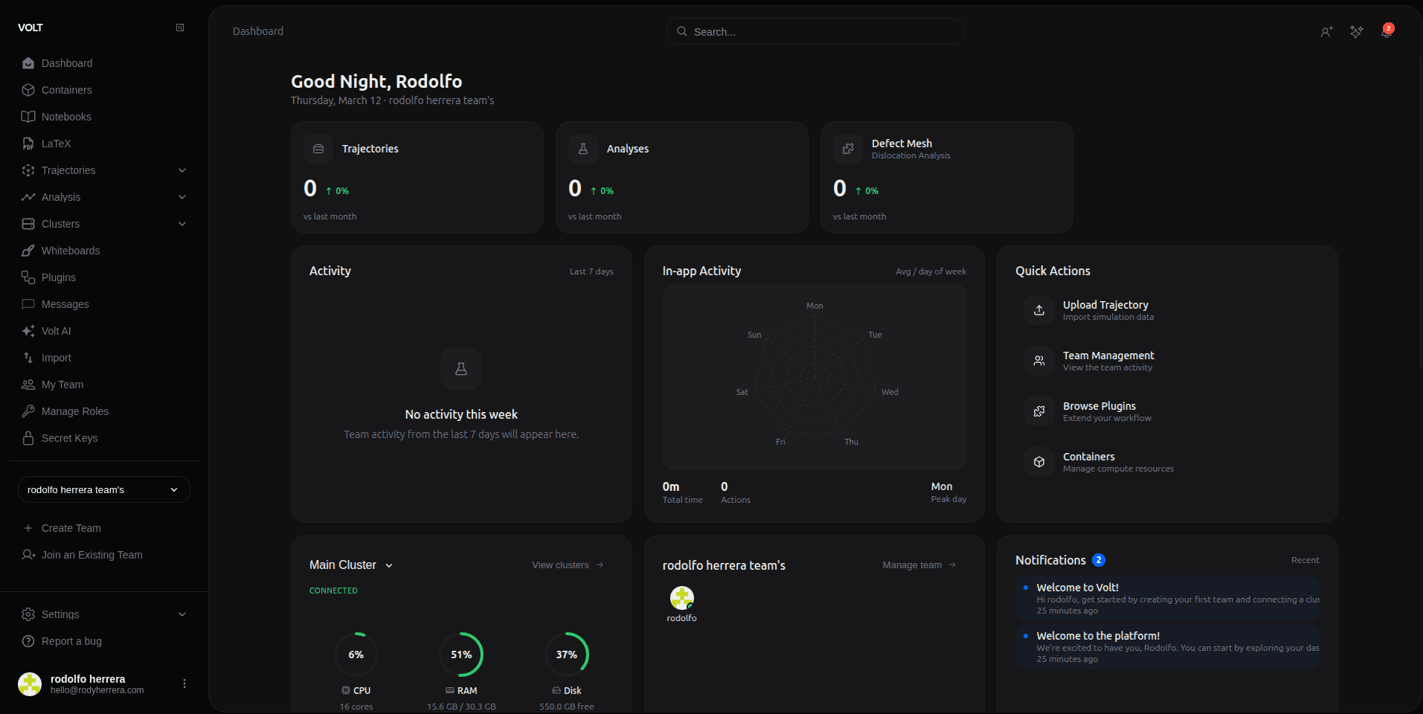The height and width of the screenshot is (714, 1423).
Task: Go to Secret Keys page
Action: point(69,438)
